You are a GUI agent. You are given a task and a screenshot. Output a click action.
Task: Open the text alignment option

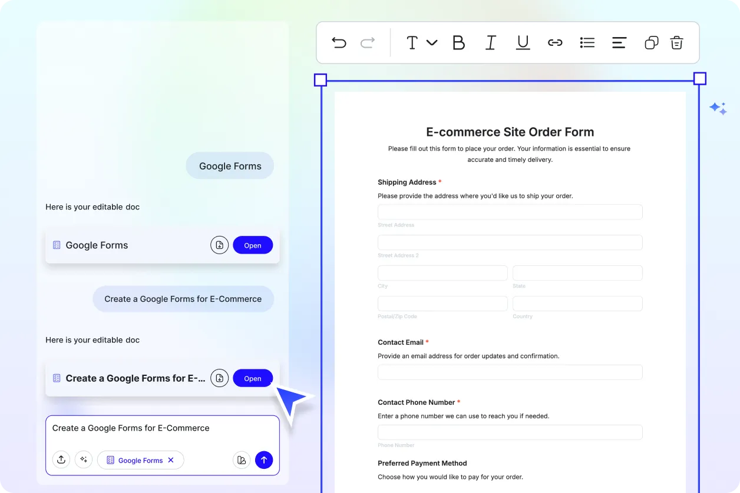tap(619, 42)
